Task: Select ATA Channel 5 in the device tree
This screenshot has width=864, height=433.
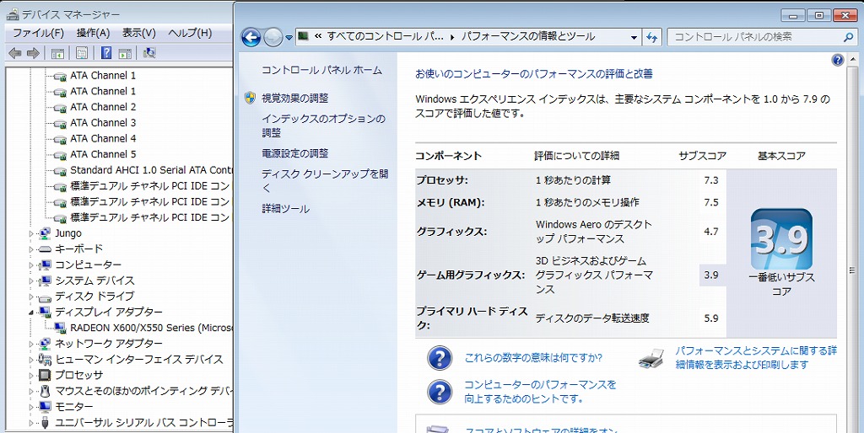Action: [x=102, y=154]
